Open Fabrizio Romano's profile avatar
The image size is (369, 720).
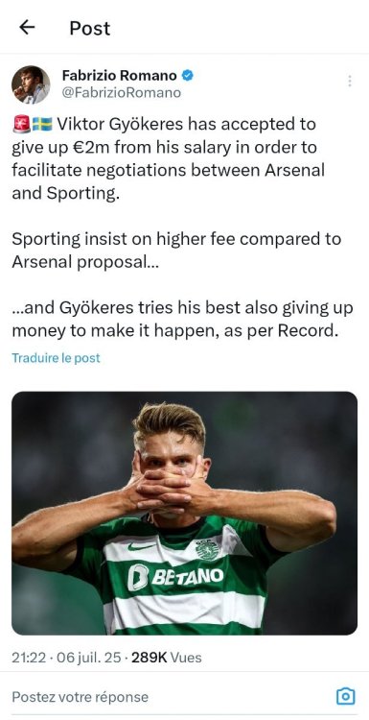[31, 84]
